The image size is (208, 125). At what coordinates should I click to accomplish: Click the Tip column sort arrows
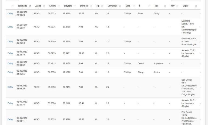pos(102,6)
